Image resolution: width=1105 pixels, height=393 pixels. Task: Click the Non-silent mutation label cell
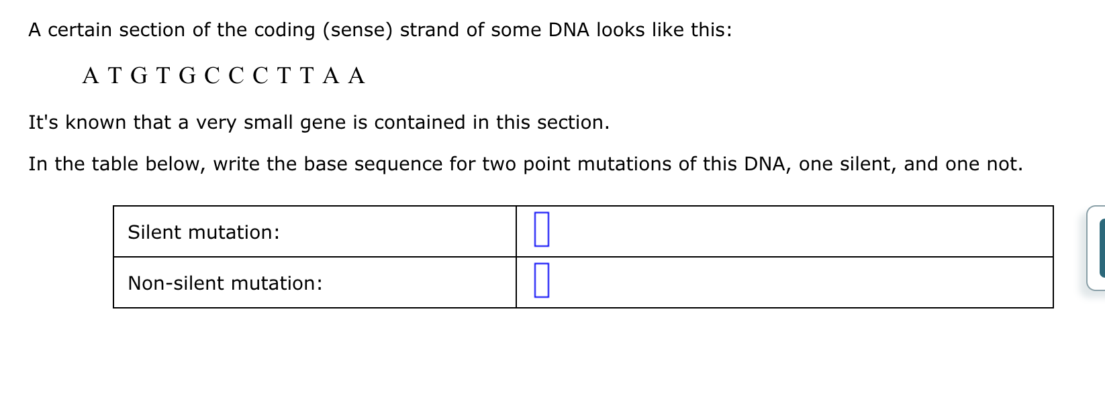(226, 283)
